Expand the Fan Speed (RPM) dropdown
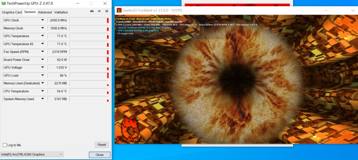358x160 pixels. tap(43, 52)
